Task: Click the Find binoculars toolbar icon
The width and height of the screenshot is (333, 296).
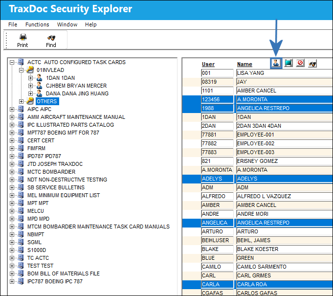Action: (51, 38)
